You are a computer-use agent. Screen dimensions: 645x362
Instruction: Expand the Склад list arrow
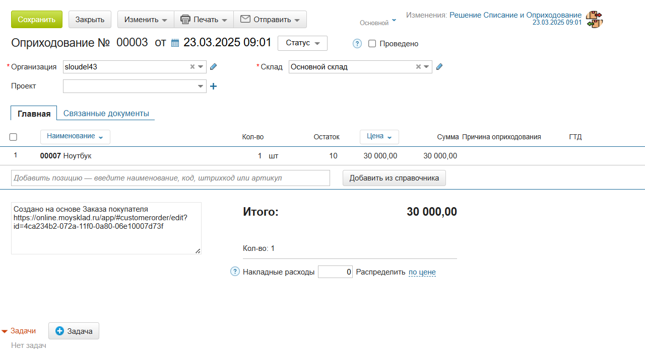tap(426, 67)
